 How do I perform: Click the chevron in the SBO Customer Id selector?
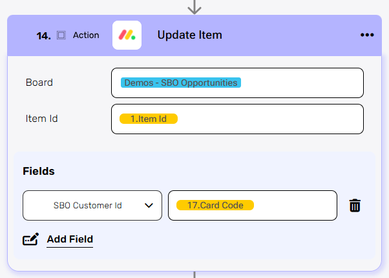[149, 206]
